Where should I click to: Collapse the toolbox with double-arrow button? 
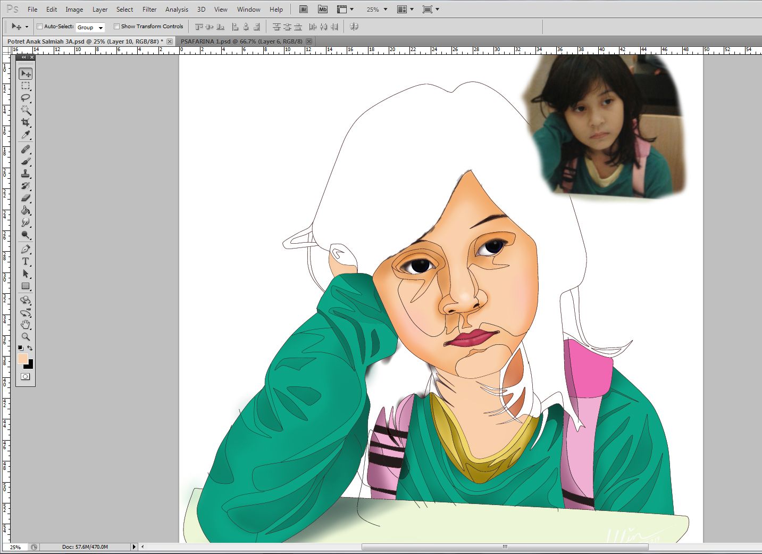[24, 57]
